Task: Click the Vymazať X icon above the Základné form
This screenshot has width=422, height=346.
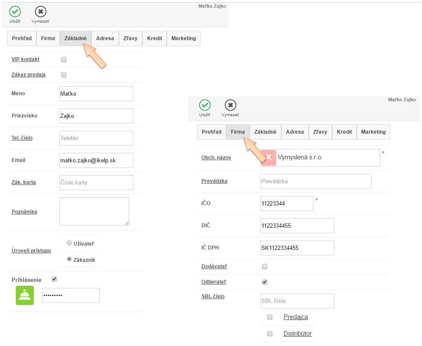Action: 40,12
